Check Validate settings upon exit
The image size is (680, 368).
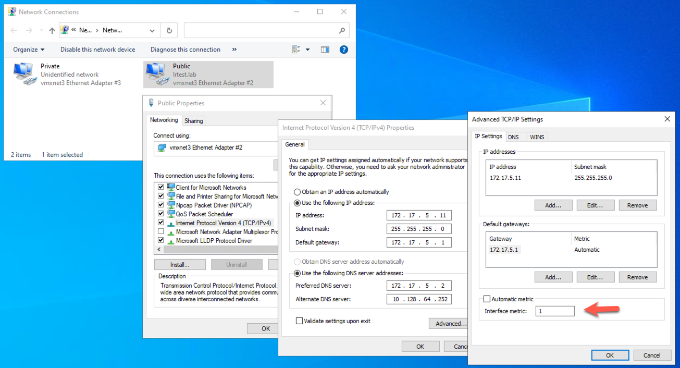coord(300,321)
